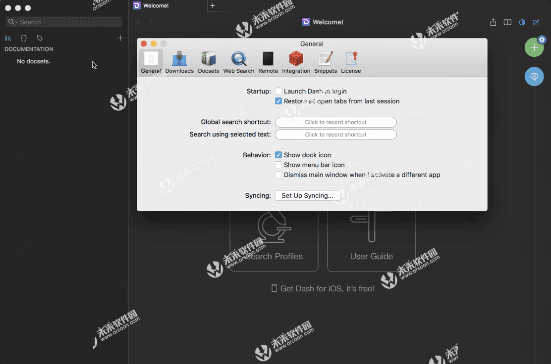Image resolution: width=551 pixels, height=364 pixels.
Task: Click the share icon in toolbar
Action: 493,22
